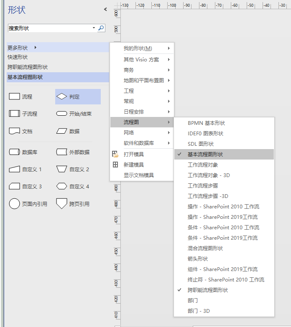Click the search magnifier icon
Image resolution: width=291 pixels, height=327 pixels.
[101, 28]
